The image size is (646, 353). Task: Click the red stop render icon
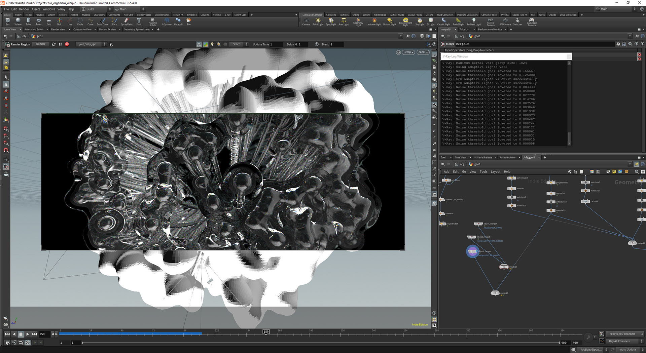pyautogui.click(x=67, y=44)
